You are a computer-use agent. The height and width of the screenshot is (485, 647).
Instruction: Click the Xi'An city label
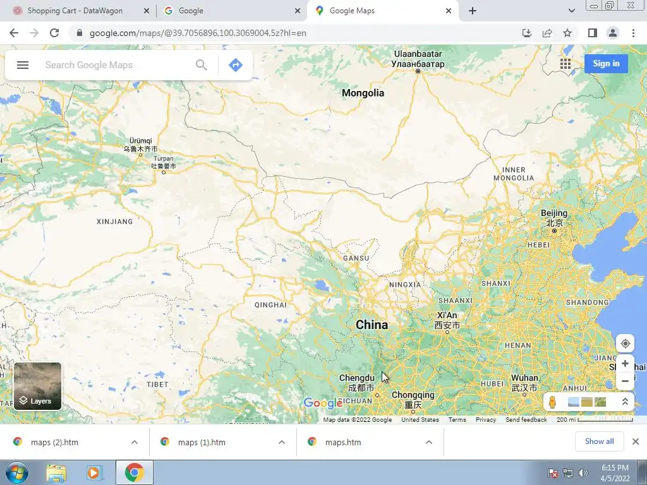447,320
